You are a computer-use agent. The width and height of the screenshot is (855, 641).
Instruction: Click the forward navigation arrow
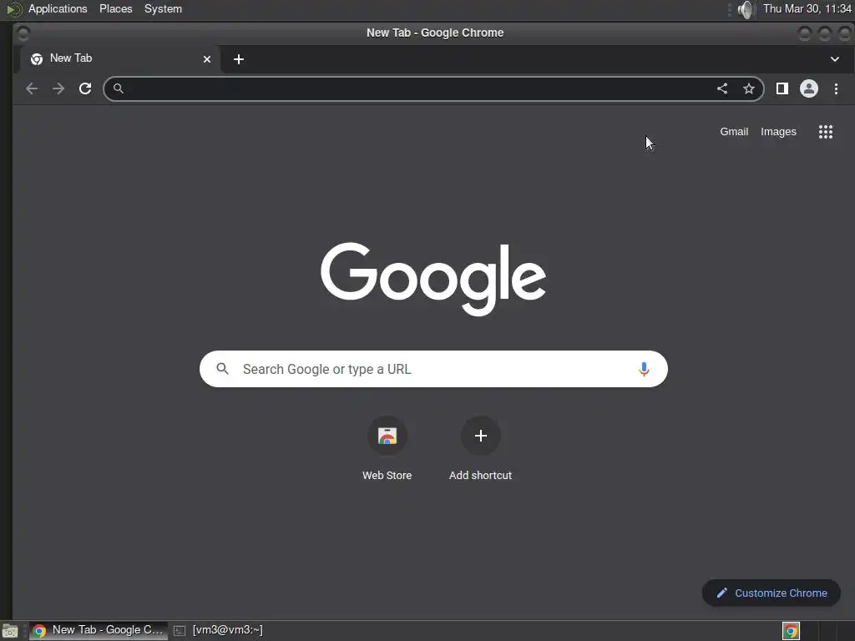(58, 88)
